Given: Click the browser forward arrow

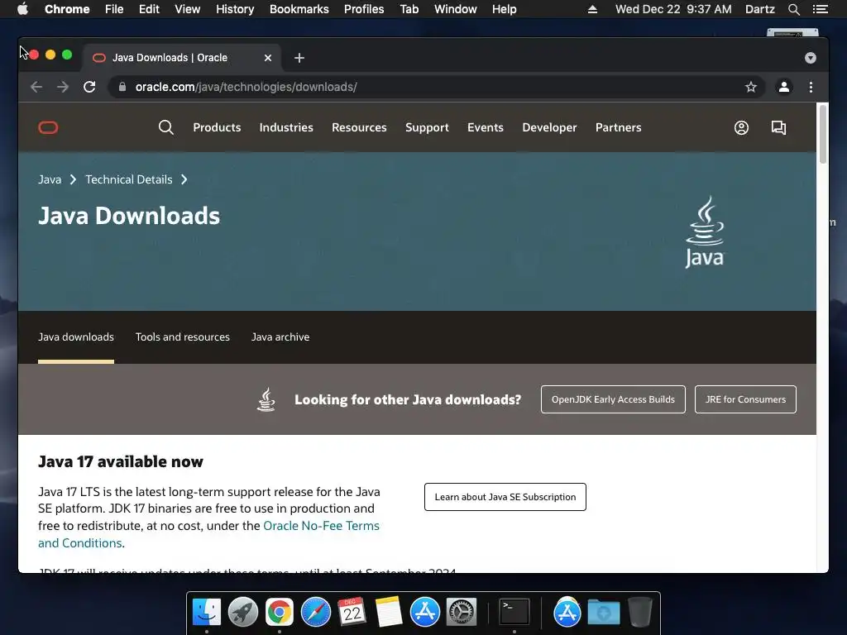Looking at the screenshot, I should click(63, 87).
